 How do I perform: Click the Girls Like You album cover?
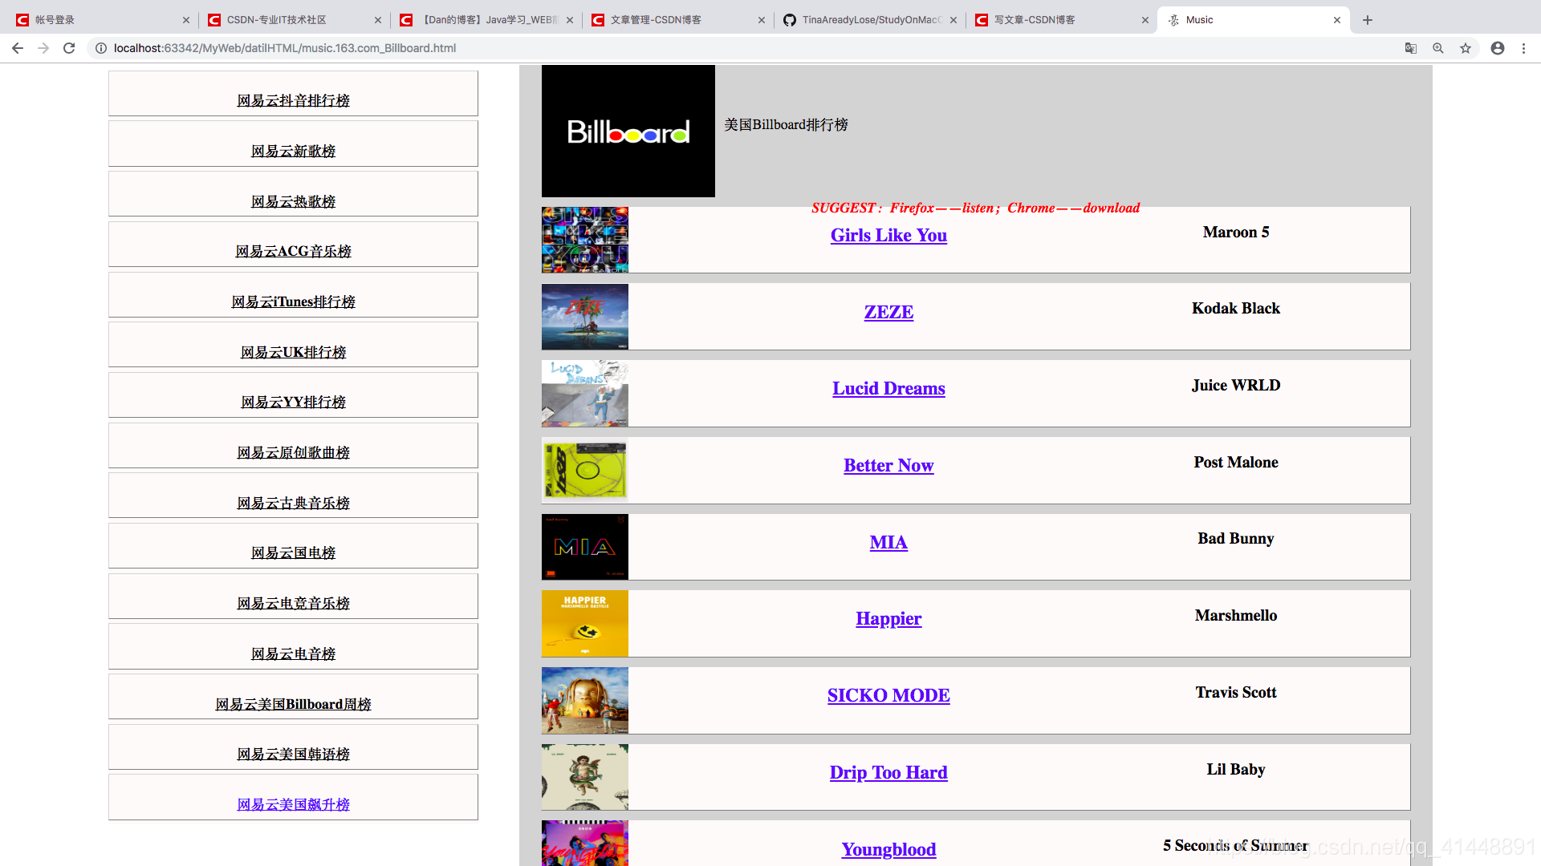point(585,240)
